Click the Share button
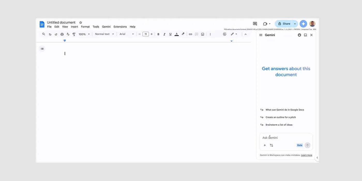This screenshot has width=362, height=181. (x=284, y=24)
